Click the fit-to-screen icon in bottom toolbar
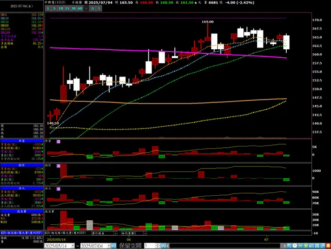 tap(317, 245)
